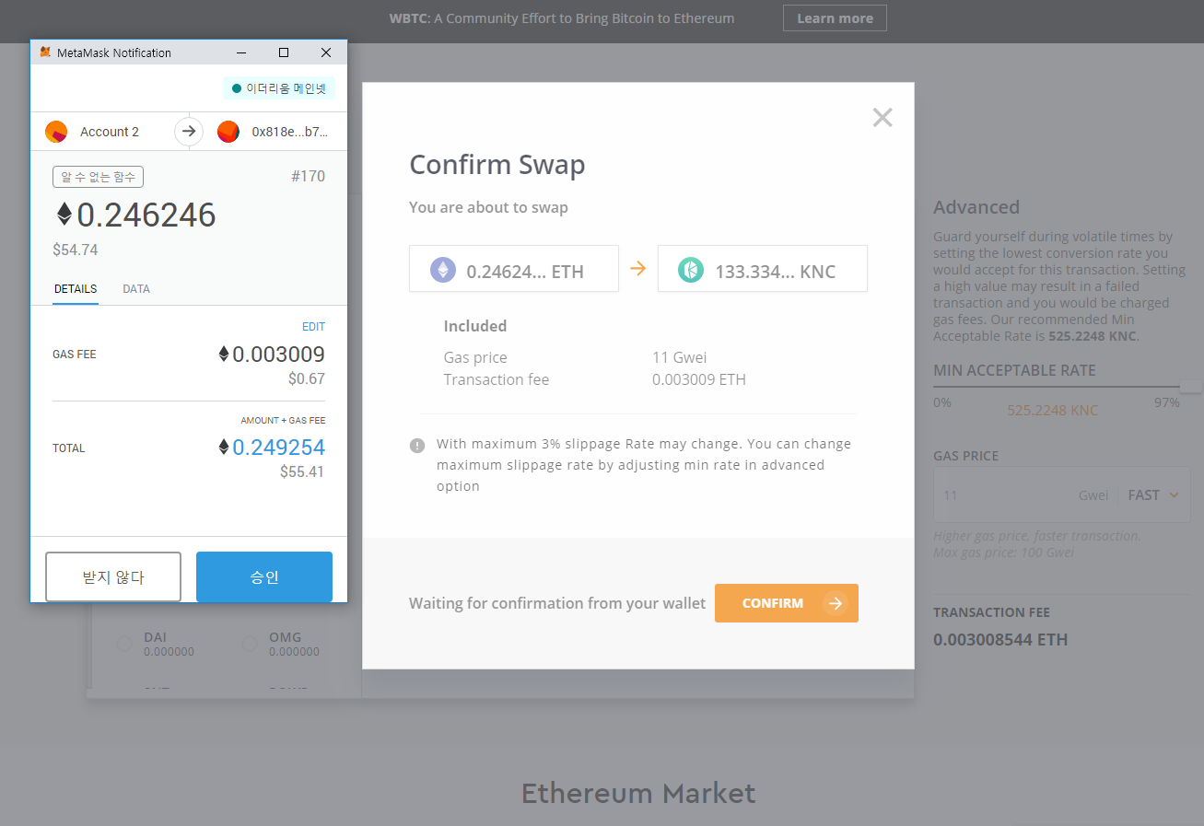Click the gas price input showing 11

(x=1004, y=495)
